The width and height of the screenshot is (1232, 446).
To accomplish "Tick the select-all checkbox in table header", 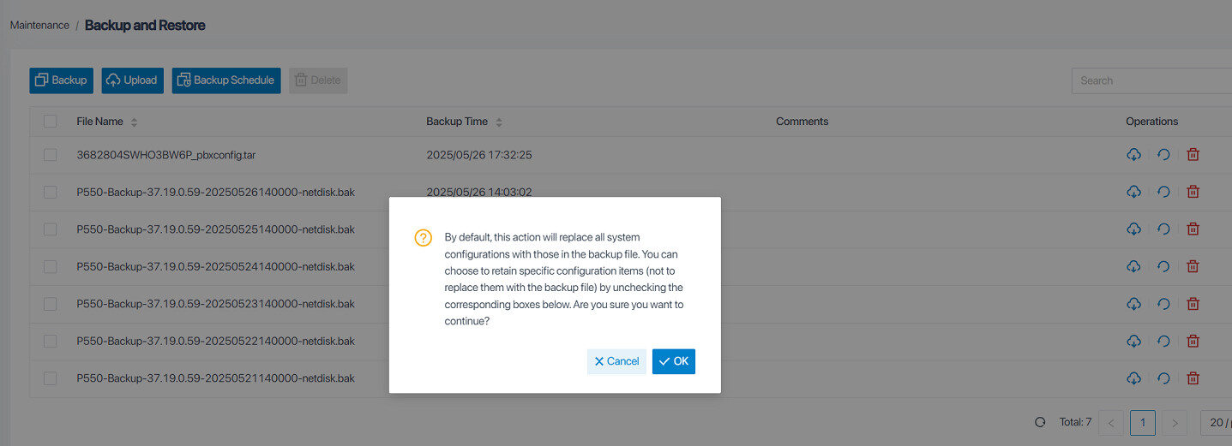I will click(x=51, y=122).
